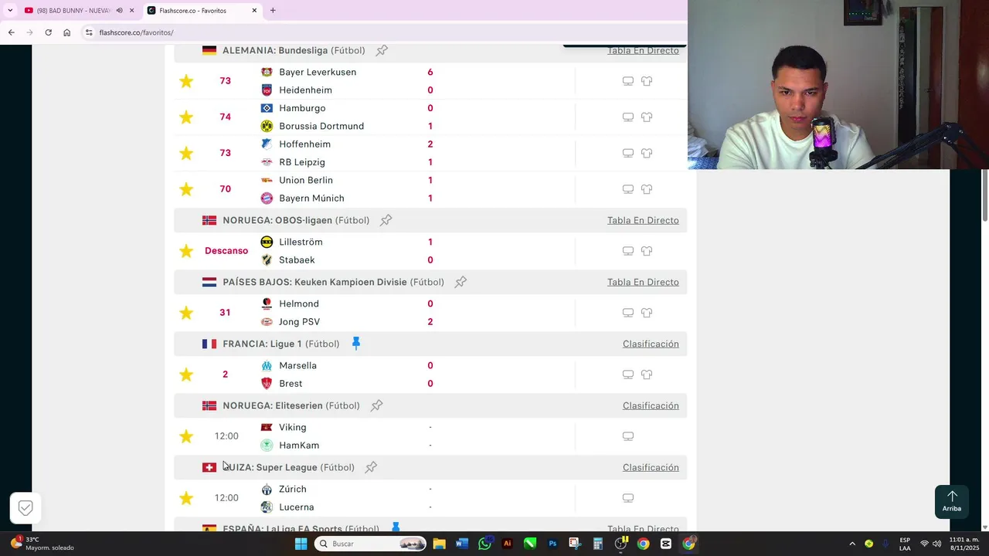Open Ligue 1 Clasificación link
Image resolution: width=989 pixels, height=556 pixels.
point(651,344)
